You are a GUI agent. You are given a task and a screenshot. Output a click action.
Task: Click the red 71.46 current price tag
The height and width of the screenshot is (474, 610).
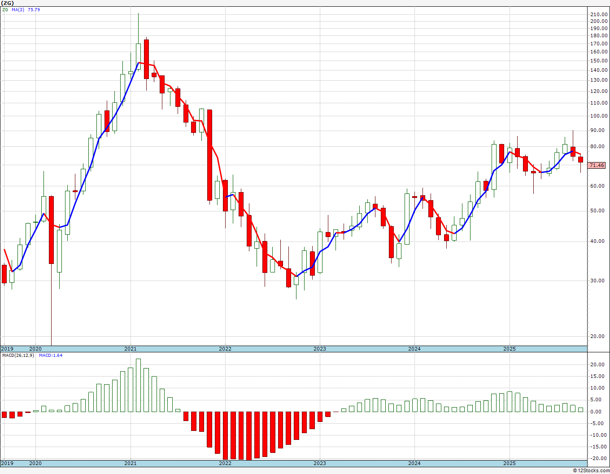[597, 166]
